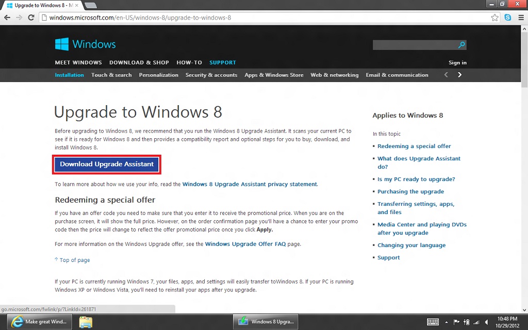This screenshot has width=528, height=330.
Task: Select the Personalization tab
Action: 158,75
